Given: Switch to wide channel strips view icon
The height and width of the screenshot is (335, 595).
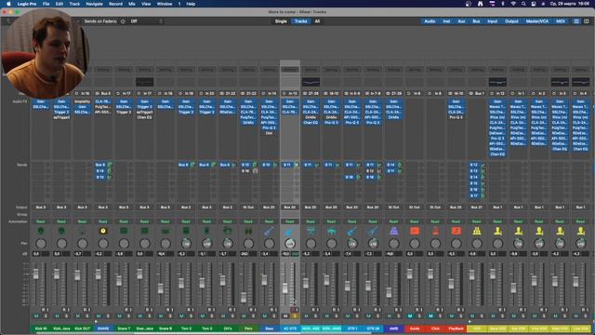Looking at the screenshot, I should pos(587,21).
